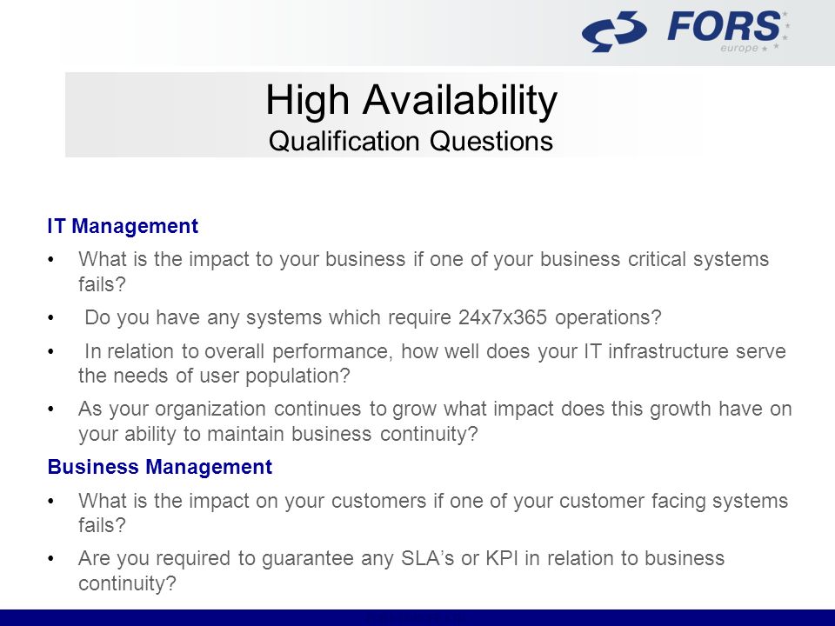The width and height of the screenshot is (835, 626).
Task: Select the 'Qualification Questions' subtitle
Action: 411,141
